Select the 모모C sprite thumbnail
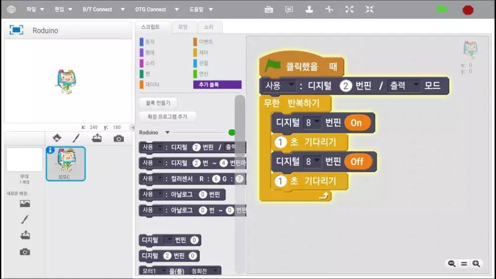This screenshot has height=279, width=496. point(66,164)
